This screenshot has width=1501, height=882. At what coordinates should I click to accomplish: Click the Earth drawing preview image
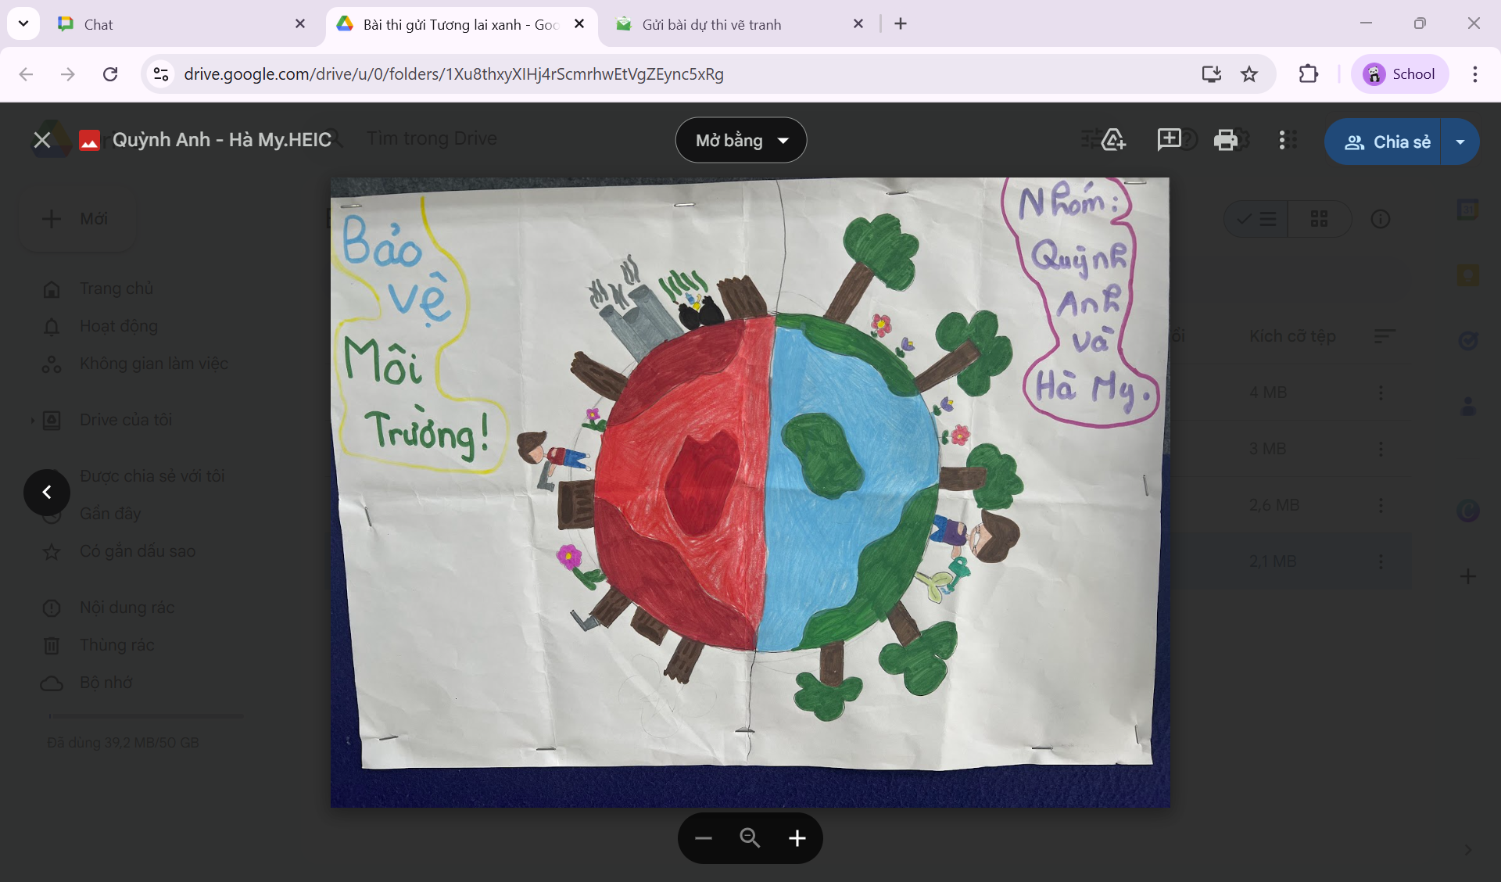[750, 493]
